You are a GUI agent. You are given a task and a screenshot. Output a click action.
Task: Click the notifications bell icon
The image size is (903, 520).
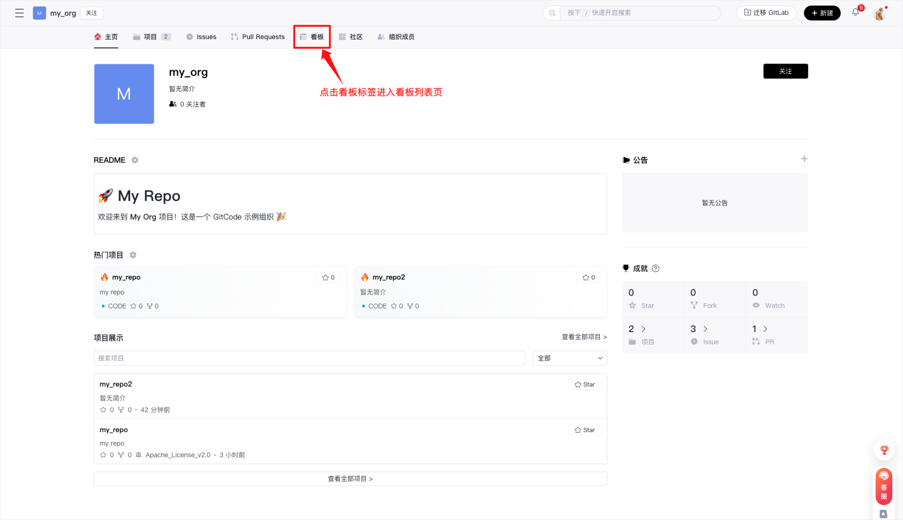click(x=855, y=13)
